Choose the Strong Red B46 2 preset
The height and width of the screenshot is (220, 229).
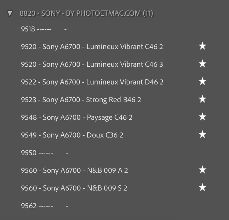pyautogui.click(x=81, y=100)
